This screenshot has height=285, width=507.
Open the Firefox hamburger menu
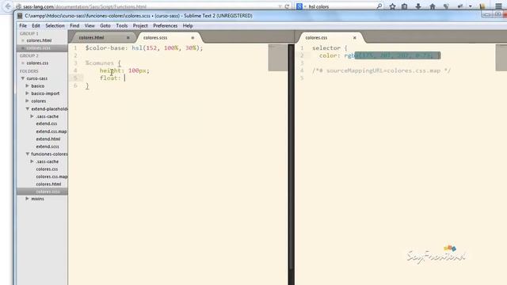click(x=498, y=6)
